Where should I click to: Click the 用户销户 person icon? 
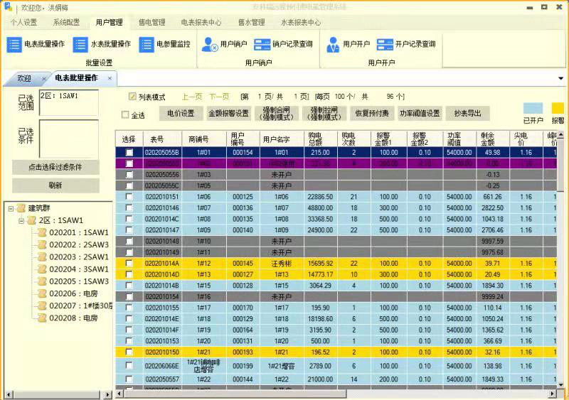tap(209, 45)
